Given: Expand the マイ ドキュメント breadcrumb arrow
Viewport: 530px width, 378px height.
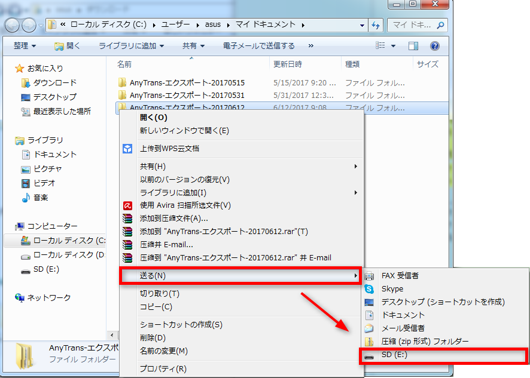Looking at the screenshot, I should pos(303,25).
